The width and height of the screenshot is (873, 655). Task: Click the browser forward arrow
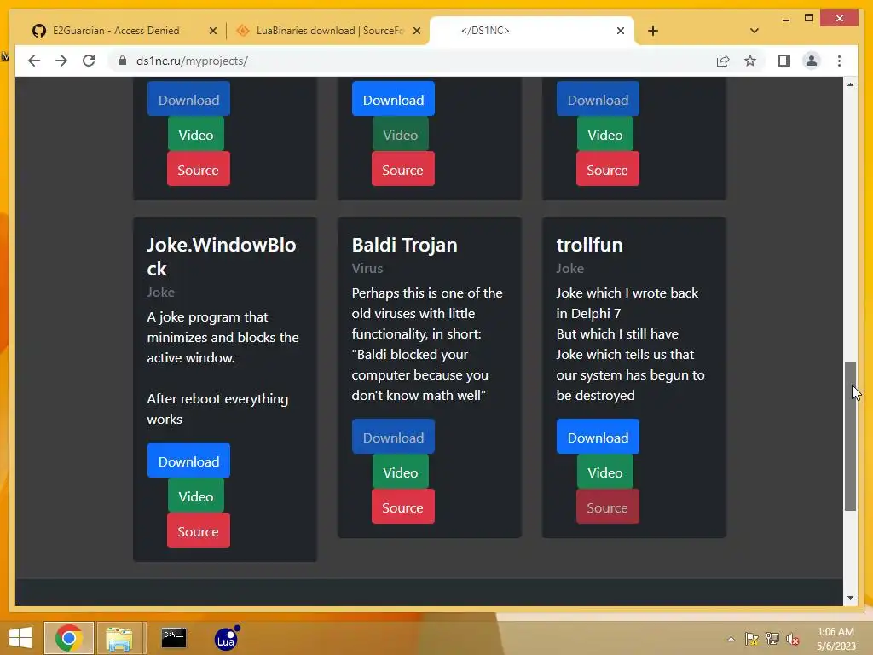61,61
